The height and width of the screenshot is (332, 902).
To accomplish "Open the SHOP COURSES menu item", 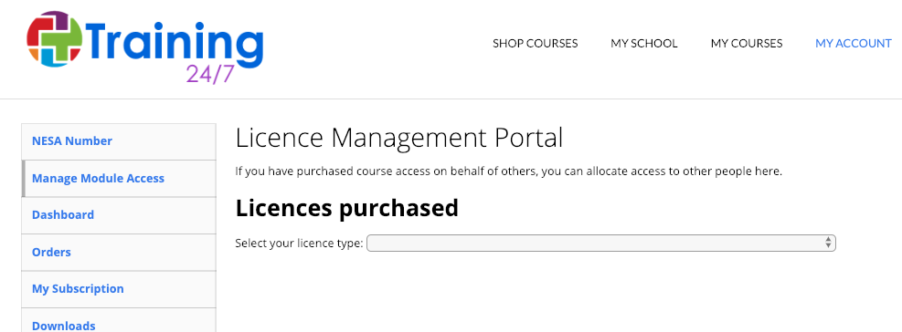I will point(535,44).
